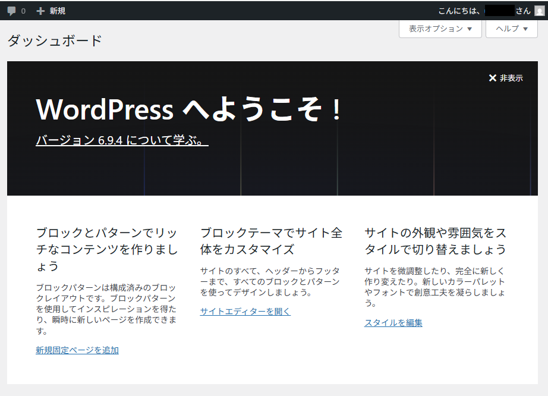
Task: Click the arrow on 表示オプション tab
Action: pos(470,29)
